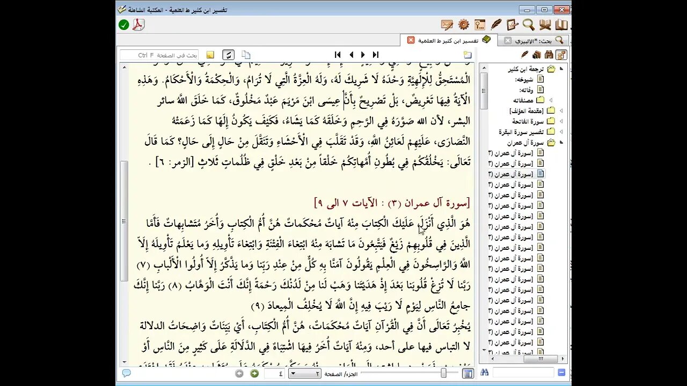This screenshot has width=687, height=386.
Task: Click the gray back navigation button
Action: (239, 374)
